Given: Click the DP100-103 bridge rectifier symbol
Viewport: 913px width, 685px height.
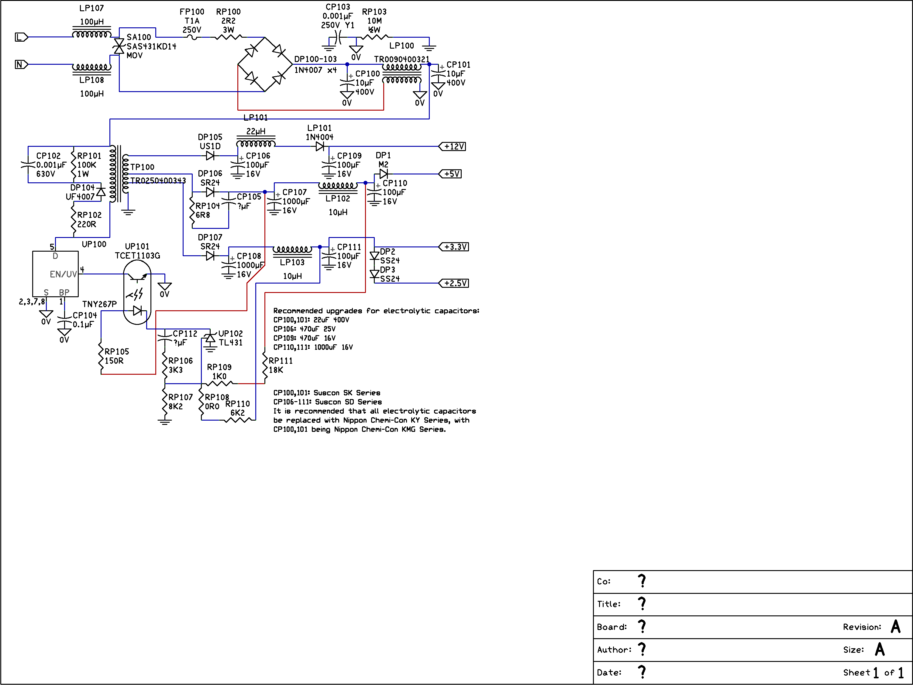Looking at the screenshot, I should pyautogui.click(x=265, y=64).
